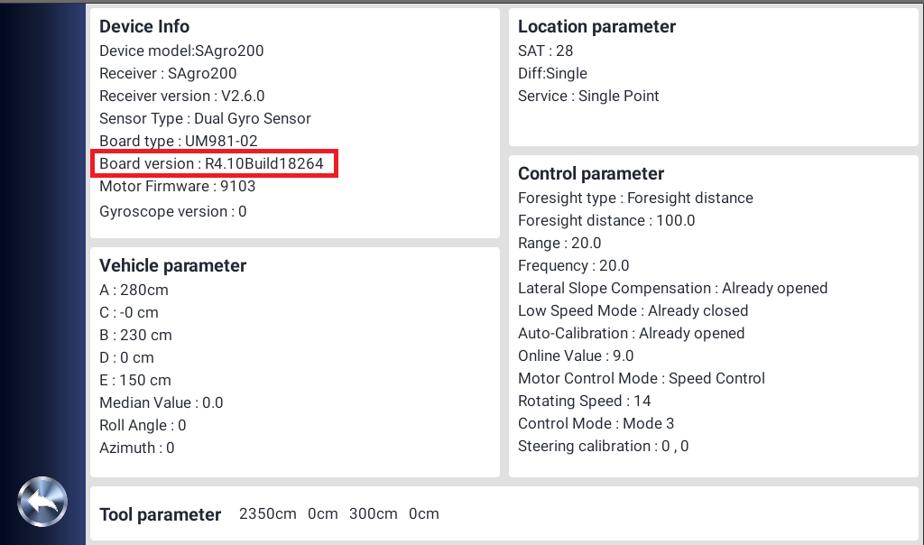Click the Gyroscope version entry
Viewport: 924px width, 545px height.
[x=173, y=211]
